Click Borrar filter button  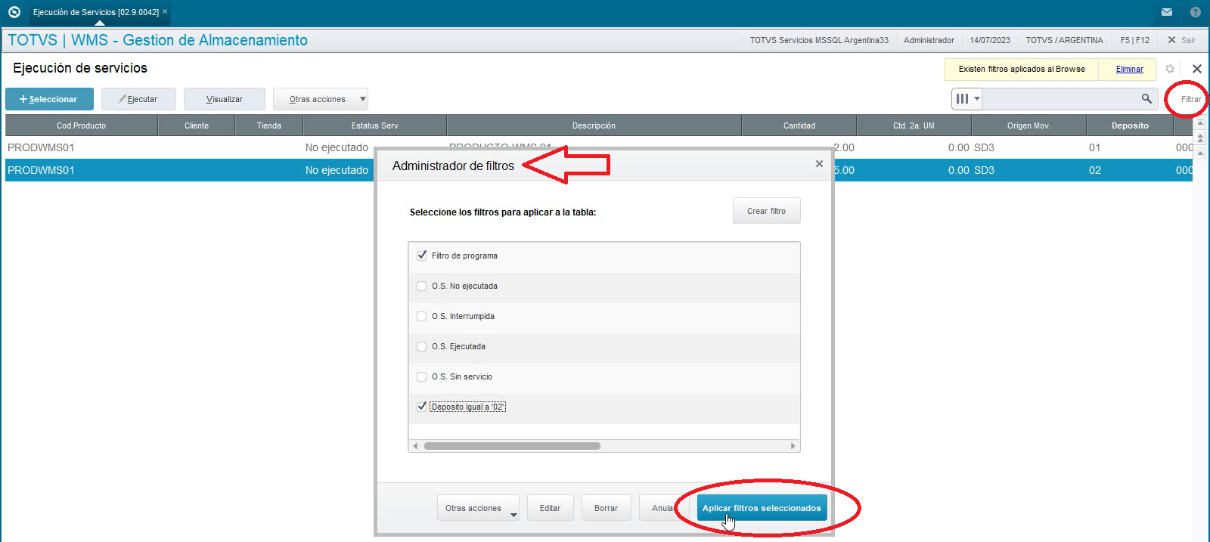tap(606, 508)
